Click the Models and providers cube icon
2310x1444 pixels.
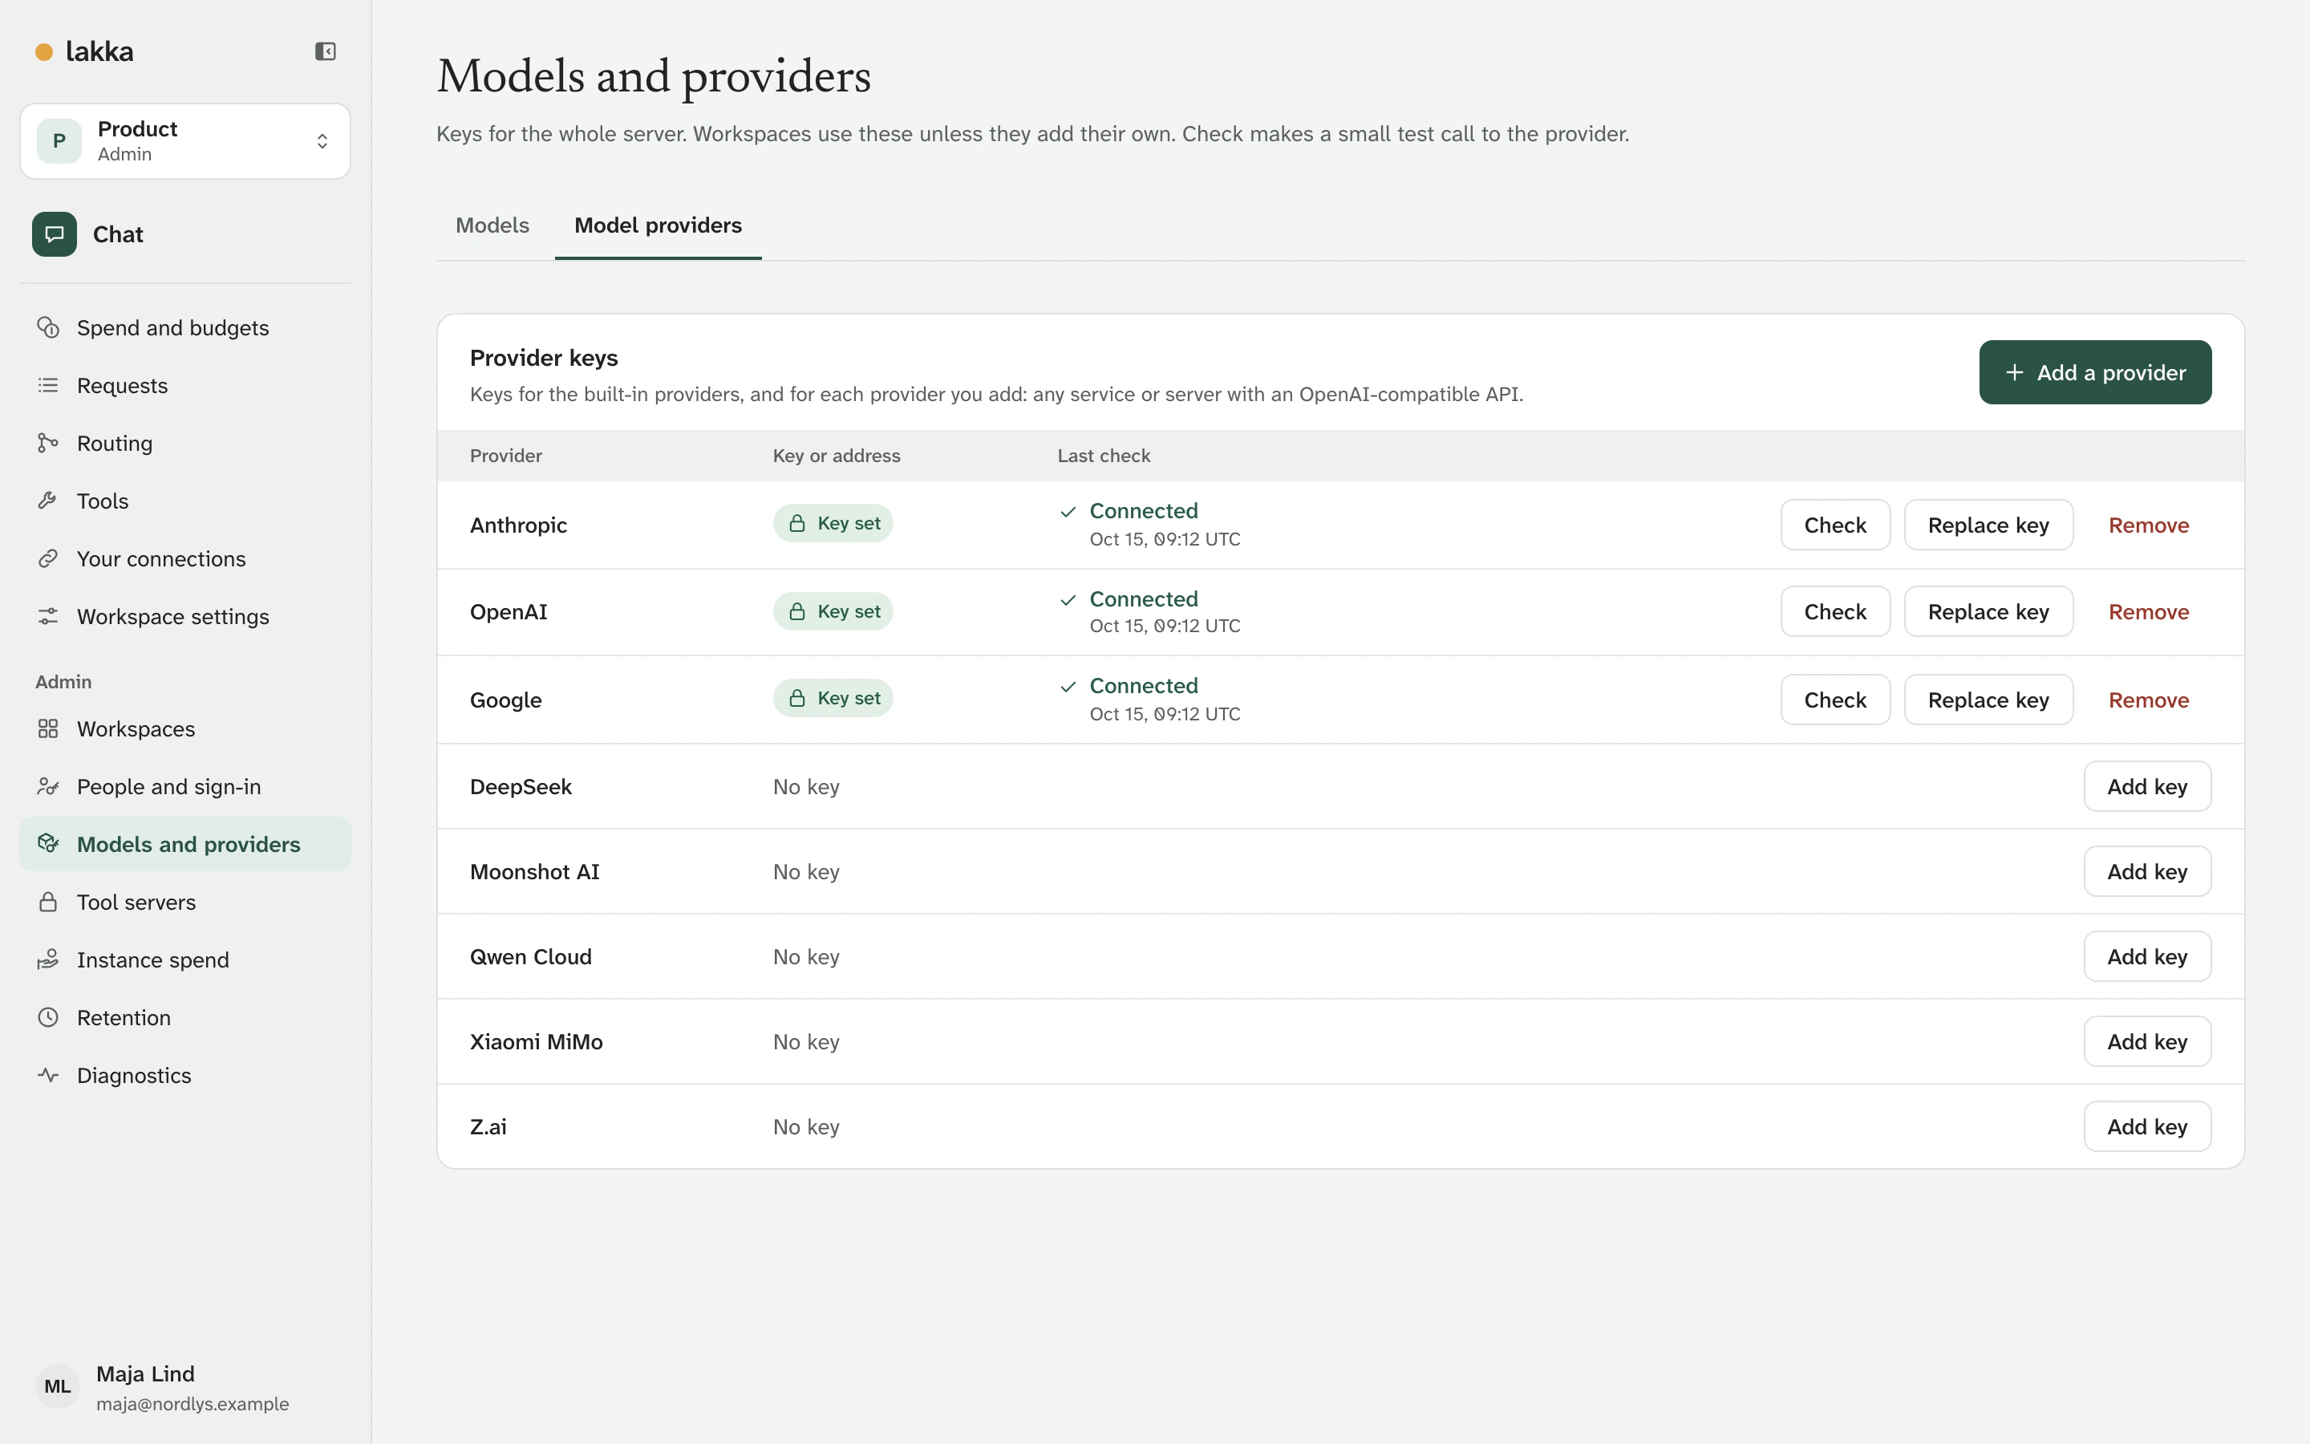[48, 844]
